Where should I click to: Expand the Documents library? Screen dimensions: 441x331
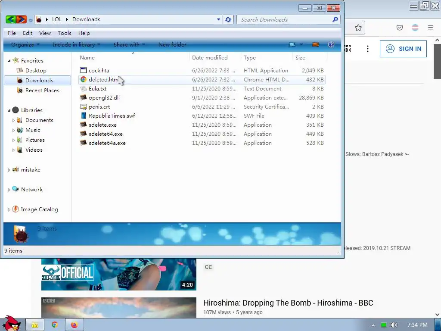pyautogui.click(x=13, y=120)
